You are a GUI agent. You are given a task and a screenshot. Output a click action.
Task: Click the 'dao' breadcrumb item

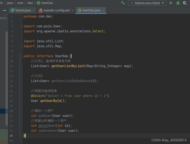(30, 3)
